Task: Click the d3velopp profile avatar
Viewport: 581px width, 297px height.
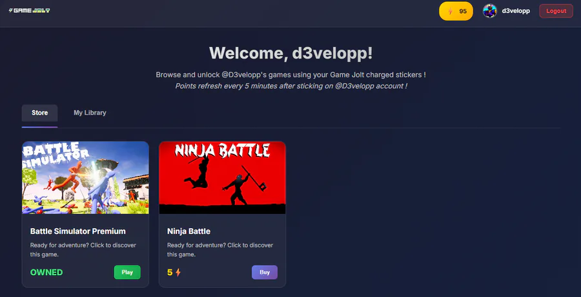Action: 489,11
